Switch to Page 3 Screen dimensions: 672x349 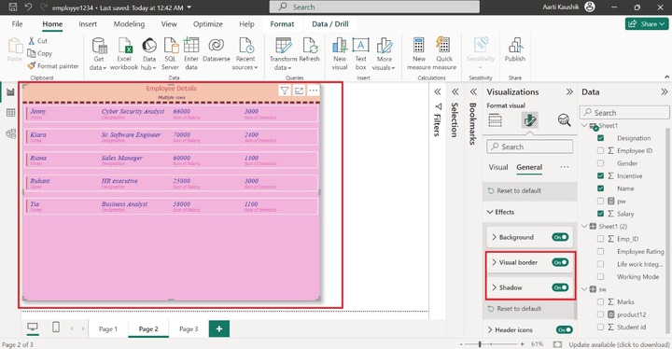[x=189, y=328]
